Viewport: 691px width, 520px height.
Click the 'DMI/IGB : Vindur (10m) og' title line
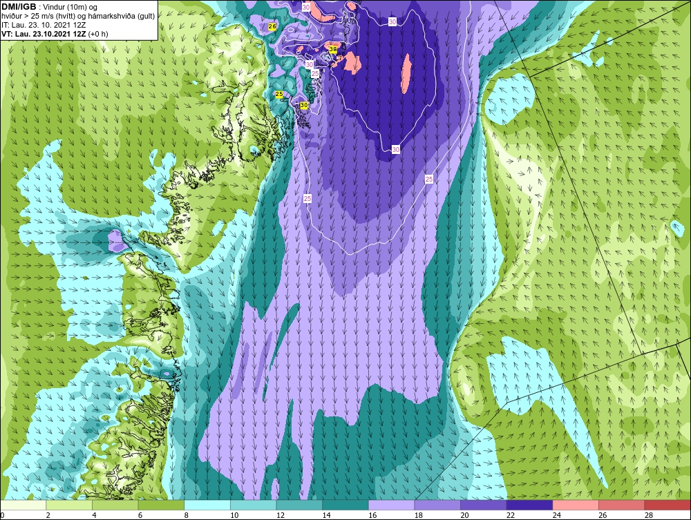coord(50,7)
